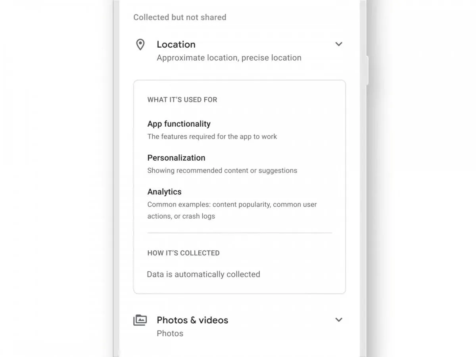Image resolution: width=476 pixels, height=357 pixels.
Task: Click 'The features required for the app to work'
Action: [x=212, y=136]
